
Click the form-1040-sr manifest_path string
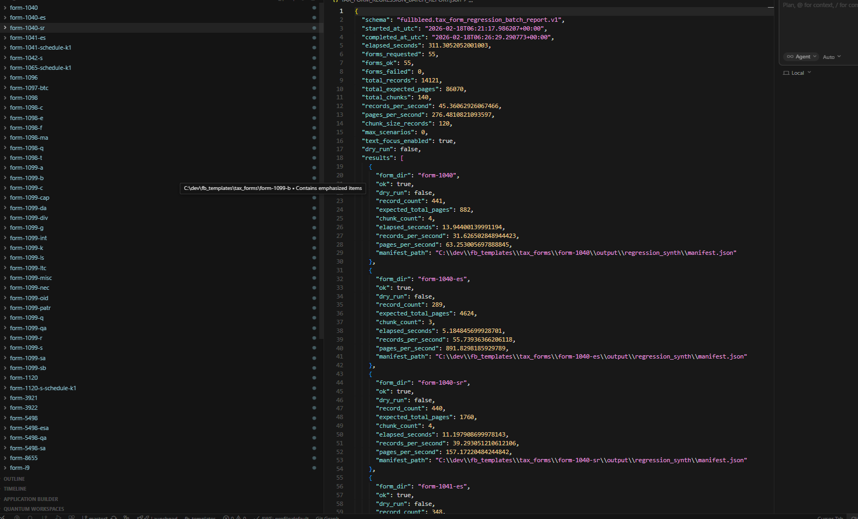[591, 460]
